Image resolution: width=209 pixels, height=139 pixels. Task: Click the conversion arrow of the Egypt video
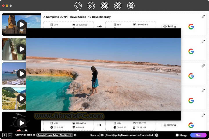pos(100,26)
